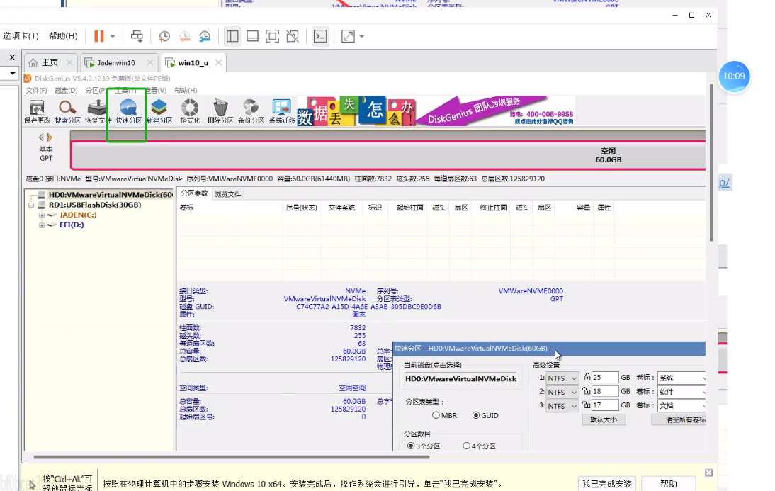Click the stretch guest display icon
The width and height of the screenshot is (775, 491).
point(348,36)
